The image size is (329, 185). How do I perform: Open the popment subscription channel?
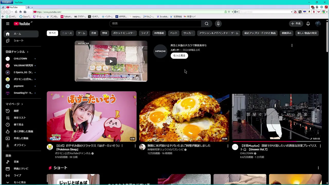[x=21, y=86]
